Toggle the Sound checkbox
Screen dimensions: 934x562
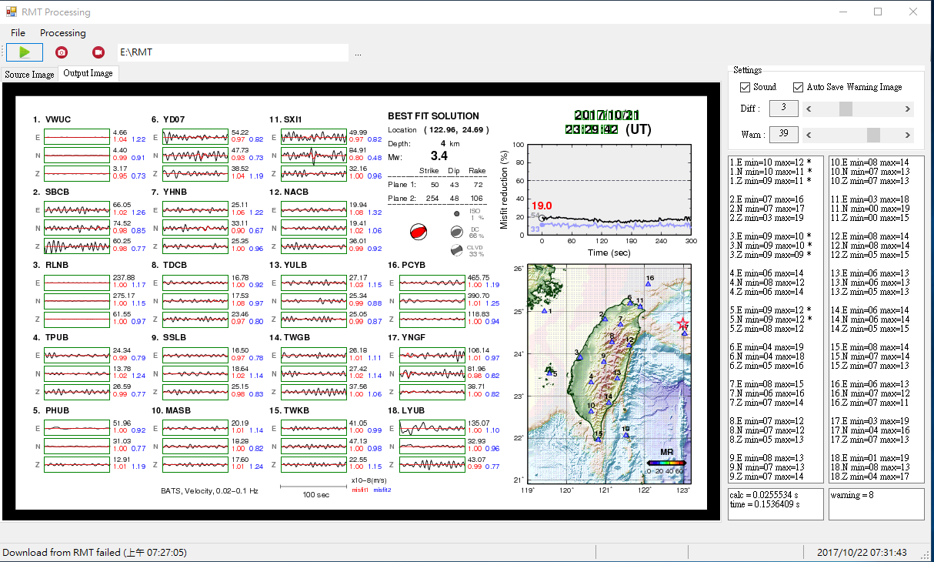tap(745, 87)
